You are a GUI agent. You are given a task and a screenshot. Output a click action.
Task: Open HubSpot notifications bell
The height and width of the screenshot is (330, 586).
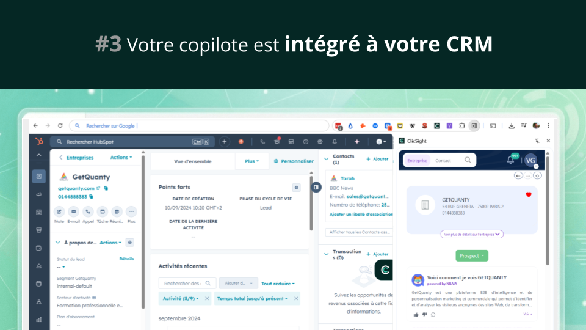[335, 142]
